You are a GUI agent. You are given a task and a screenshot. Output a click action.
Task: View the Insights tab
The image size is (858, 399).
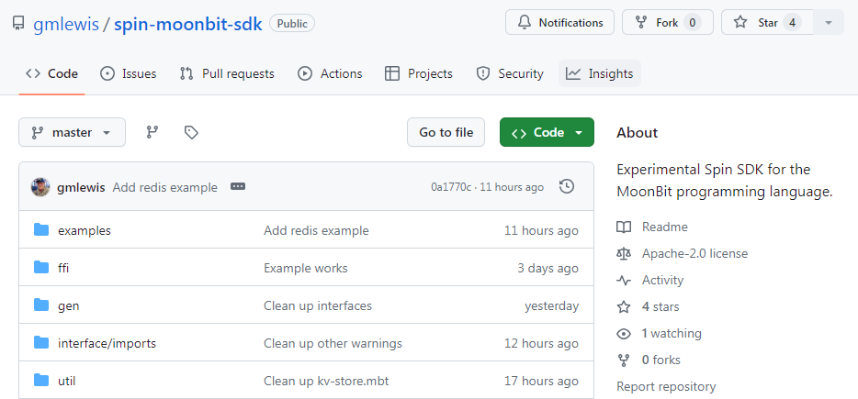tap(600, 73)
